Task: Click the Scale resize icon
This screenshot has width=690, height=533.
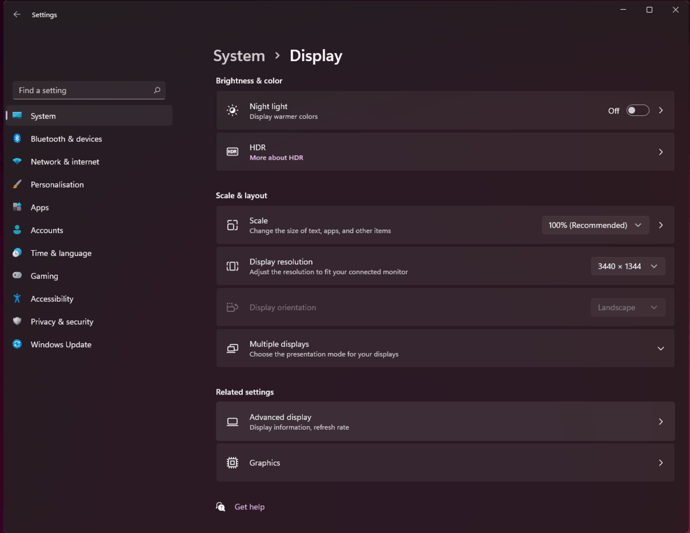Action: pyautogui.click(x=232, y=225)
